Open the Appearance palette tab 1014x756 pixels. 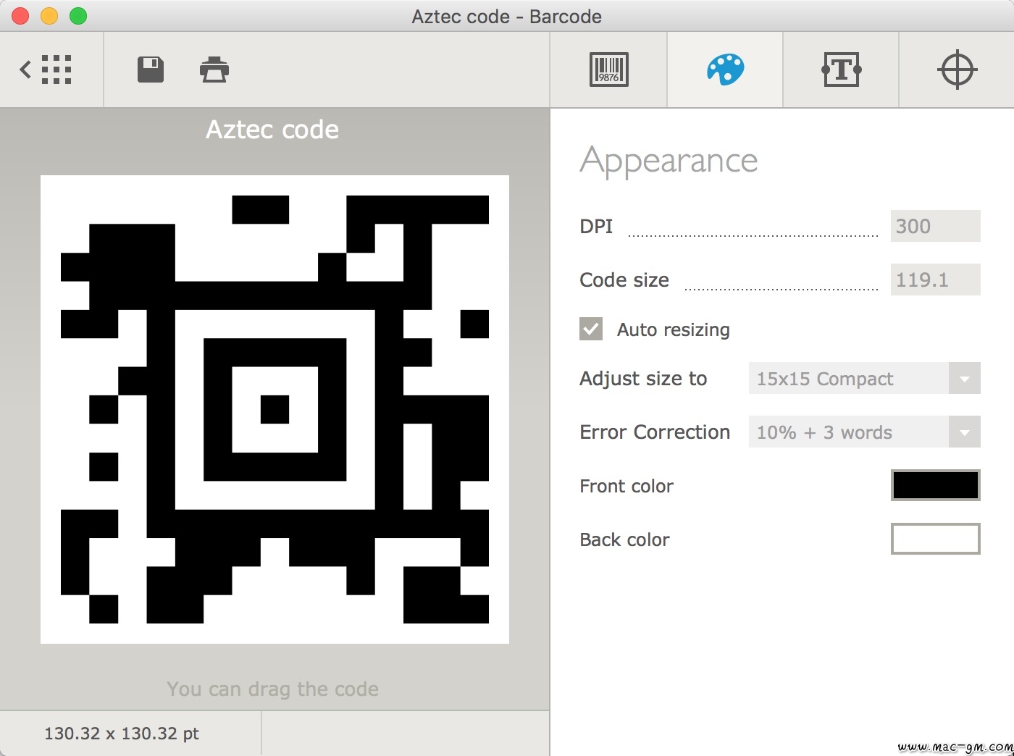pos(725,70)
